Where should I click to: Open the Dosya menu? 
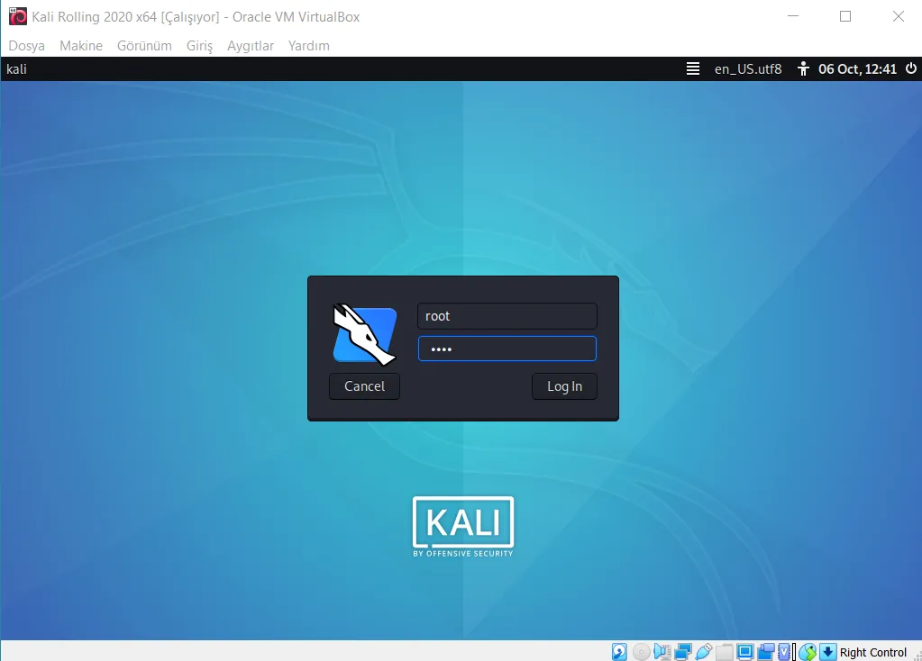pos(26,46)
